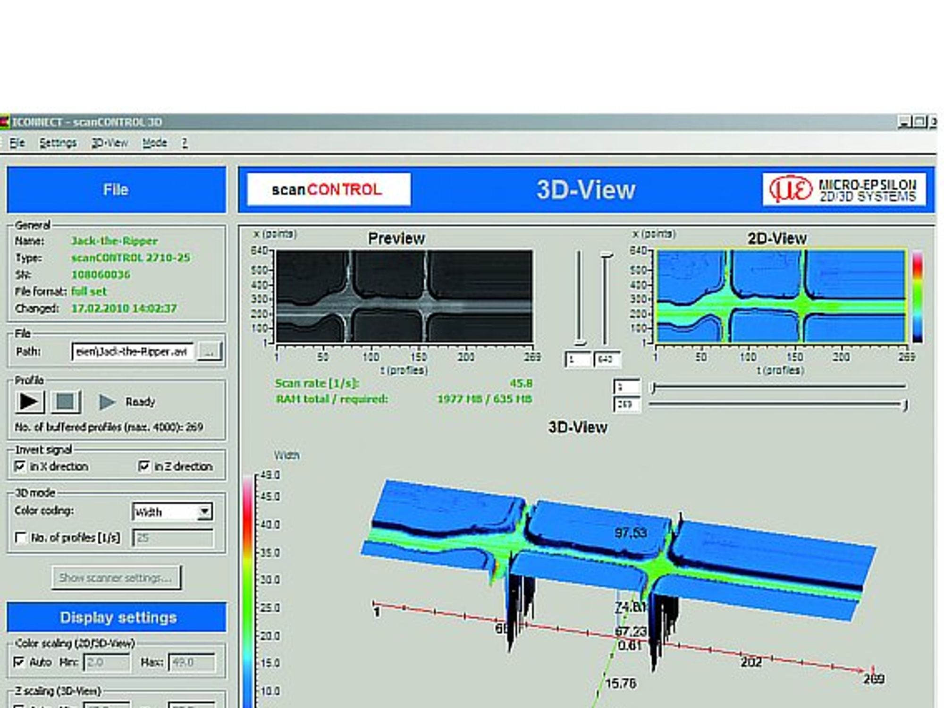This screenshot has width=944, height=708.
Task: Click serial number 108060036
Action: pyautogui.click(x=101, y=275)
